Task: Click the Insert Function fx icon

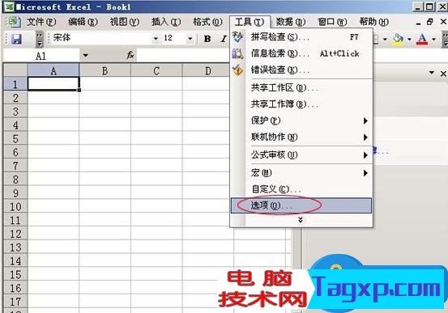Action: point(130,55)
